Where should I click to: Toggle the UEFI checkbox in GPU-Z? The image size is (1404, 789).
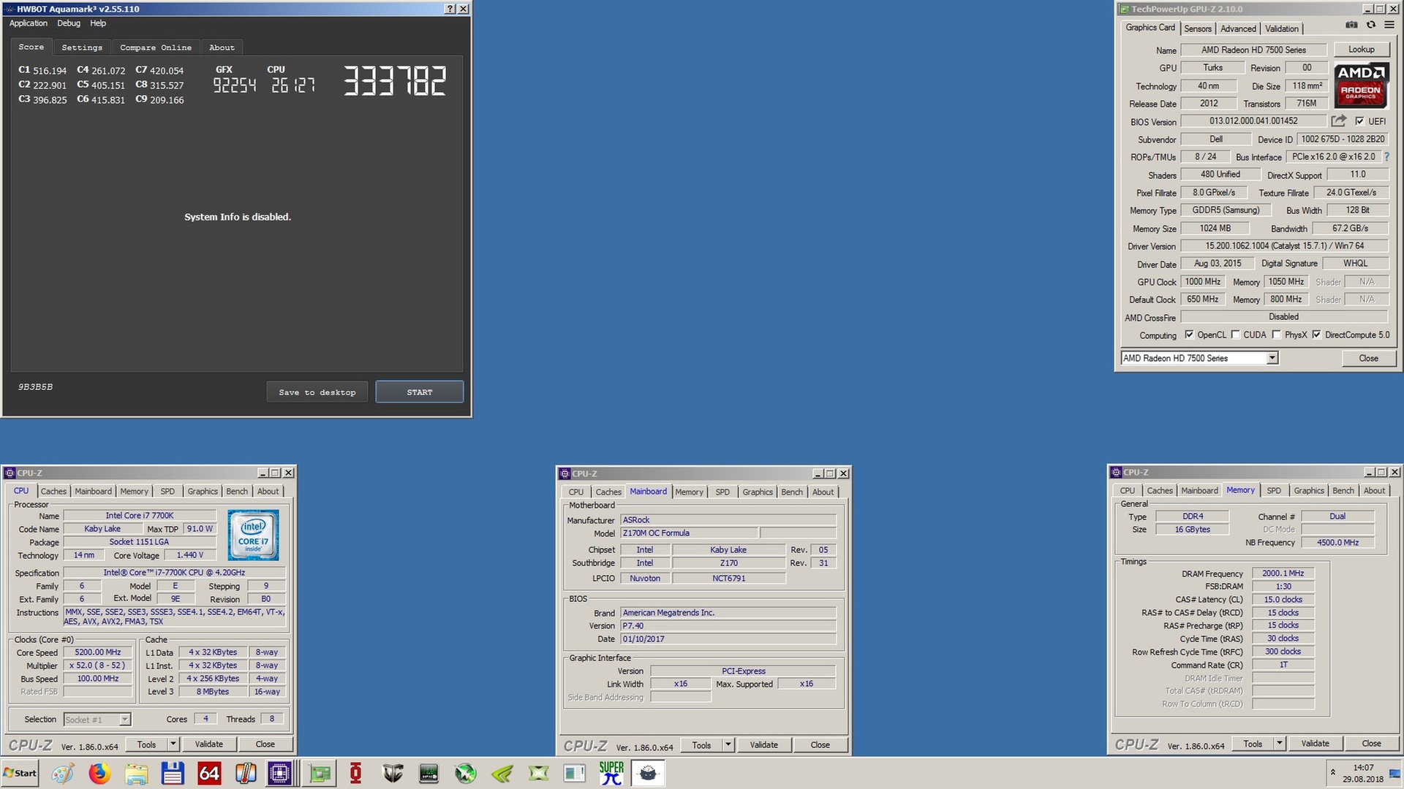click(1359, 121)
